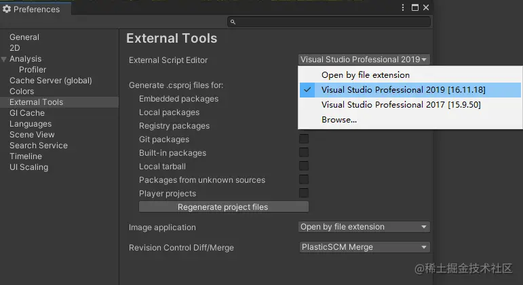
Task: Open GI Cache preferences
Action: click(x=27, y=113)
